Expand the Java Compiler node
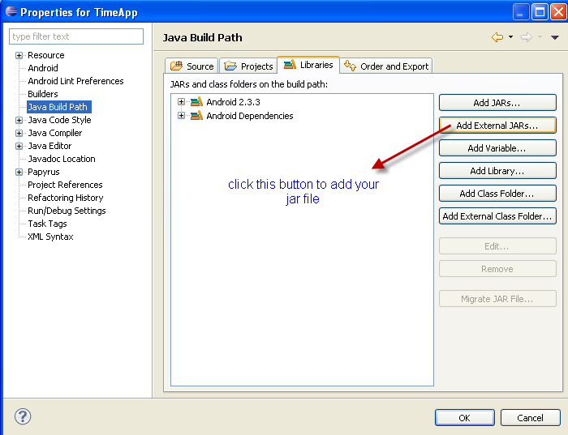568x435 pixels. [x=19, y=133]
